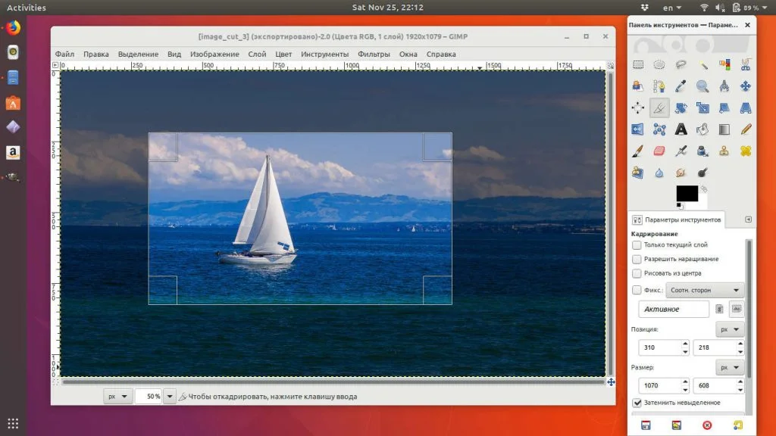Image resolution: width=776 pixels, height=436 pixels.
Task: Select the Ink tool
Action: (702, 151)
